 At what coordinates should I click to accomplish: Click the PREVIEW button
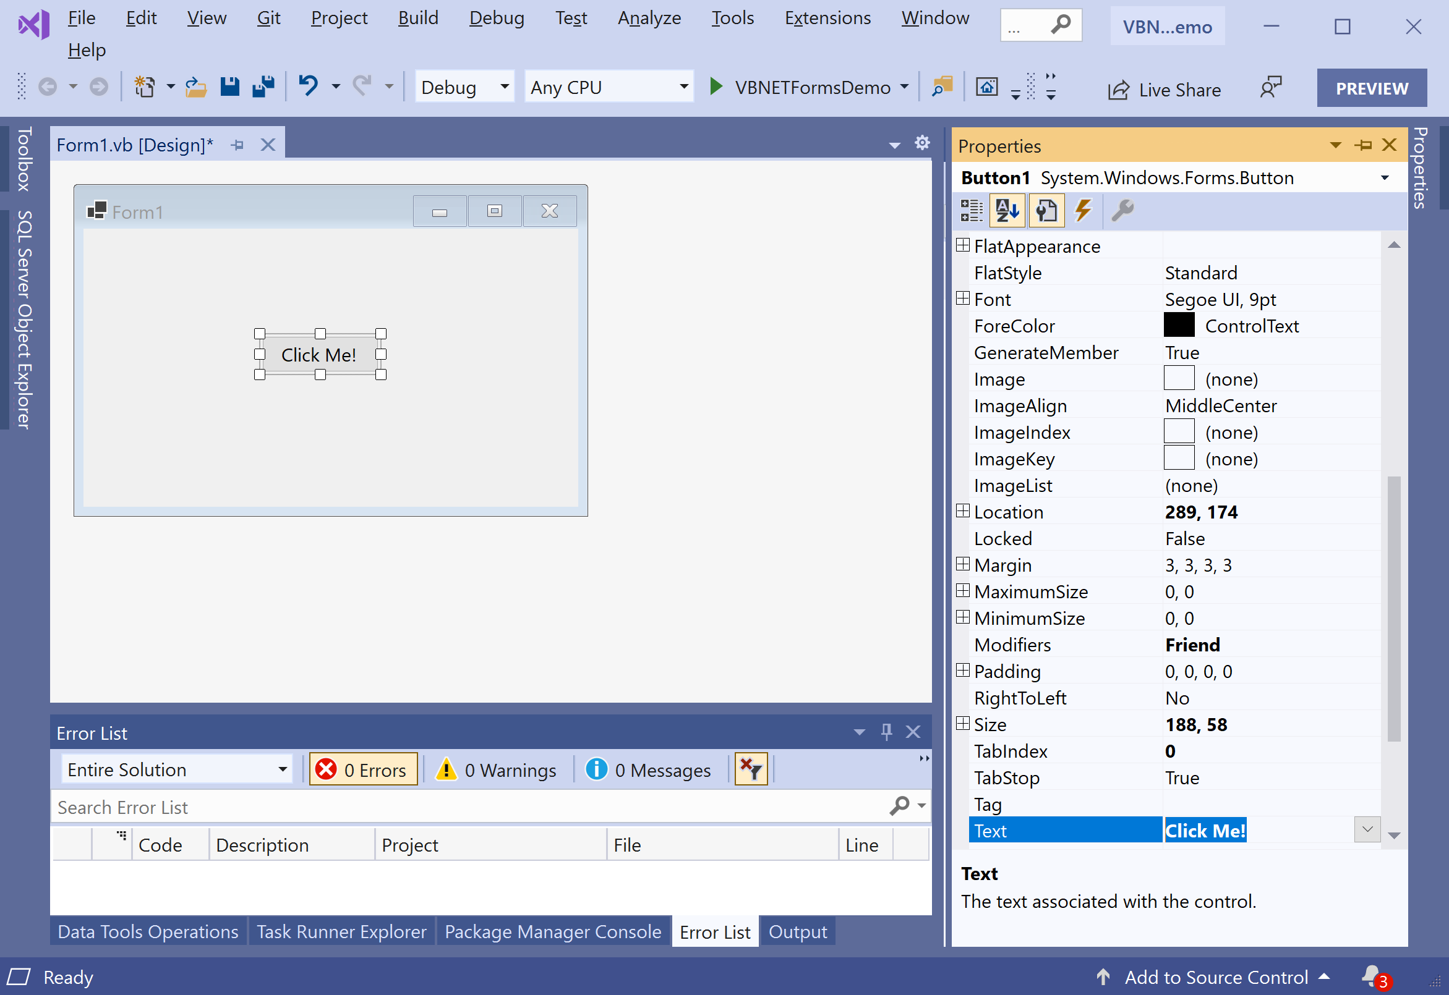coord(1371,88)
